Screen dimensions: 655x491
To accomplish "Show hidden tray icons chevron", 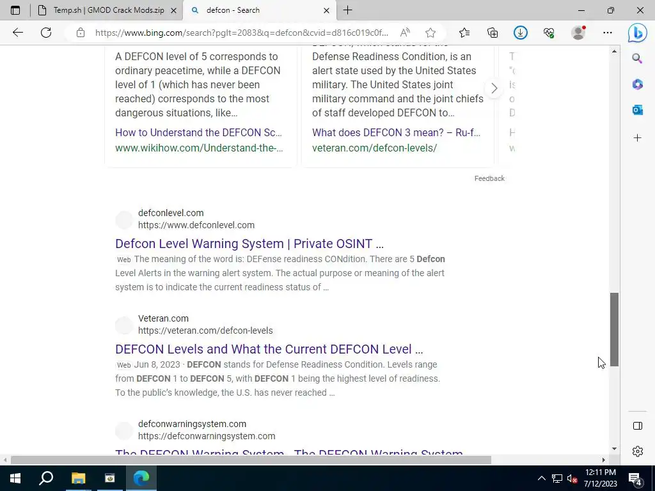I will (x=541, y=478).
